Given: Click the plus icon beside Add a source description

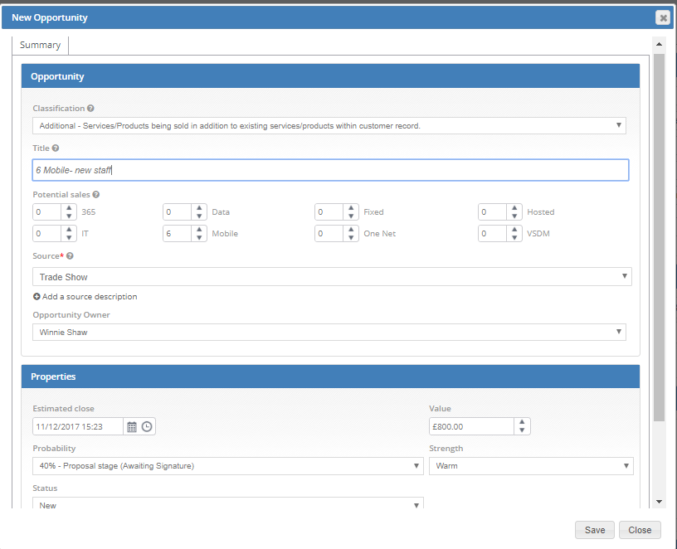Looking at the screenshot, I should [x=37, y=297].
